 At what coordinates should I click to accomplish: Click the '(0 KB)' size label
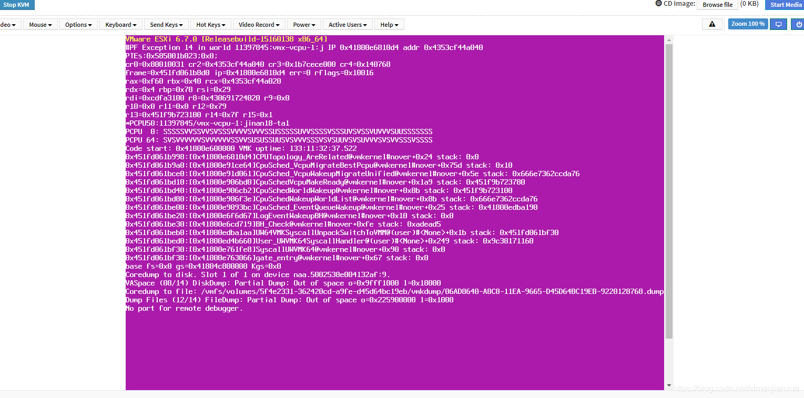(749, 4)
